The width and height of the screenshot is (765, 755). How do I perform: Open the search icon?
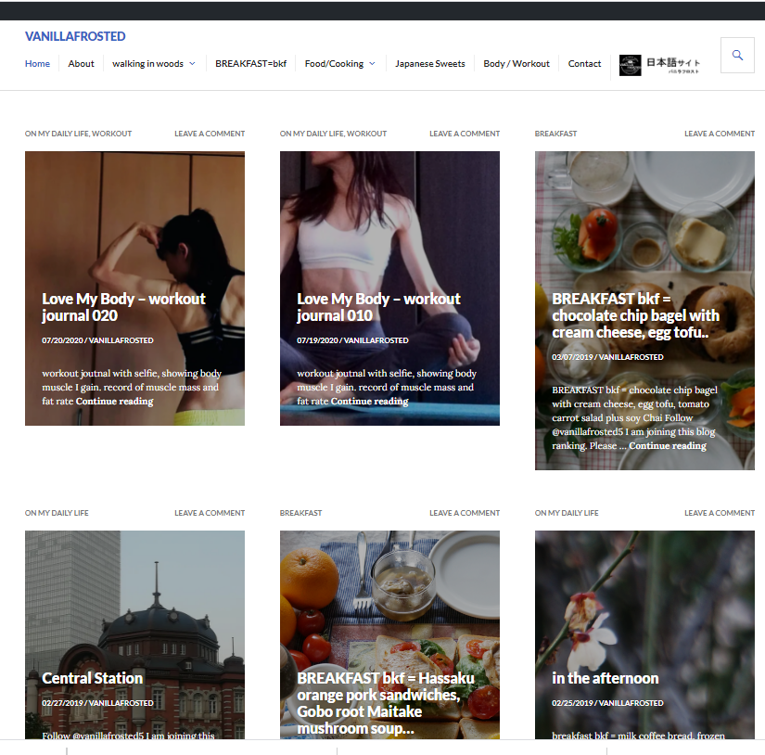click(x=737, y=56)
